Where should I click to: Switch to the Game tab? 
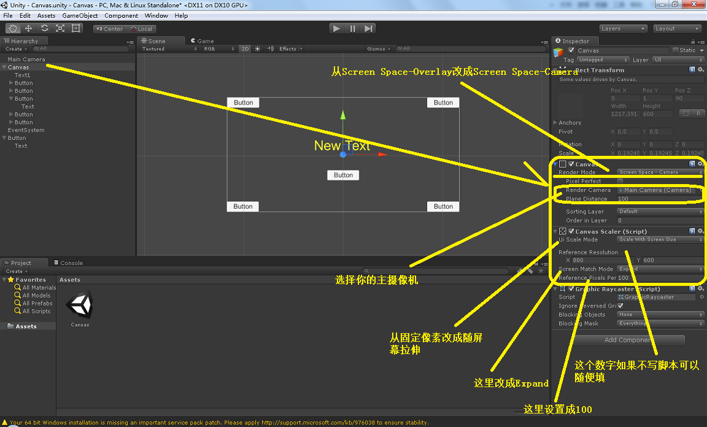click(202, 41)
